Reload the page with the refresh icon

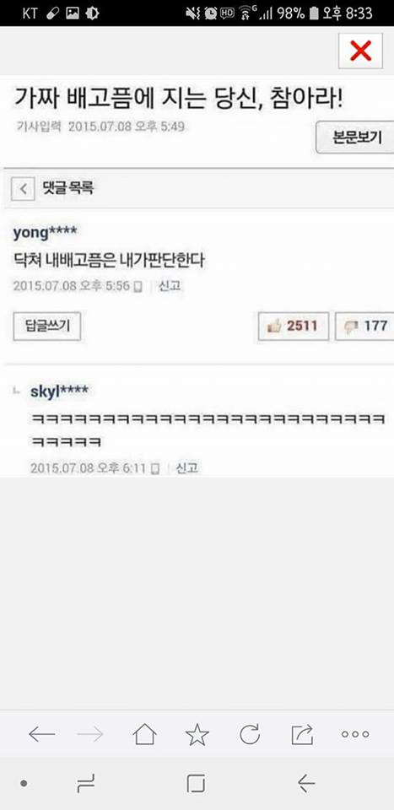pos(250,734)
